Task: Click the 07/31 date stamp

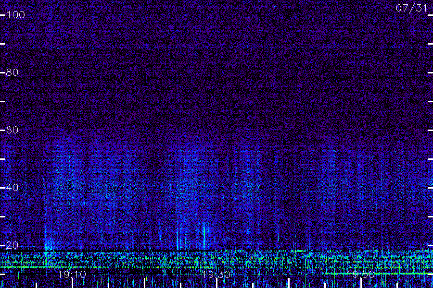Action: point(411,8)
